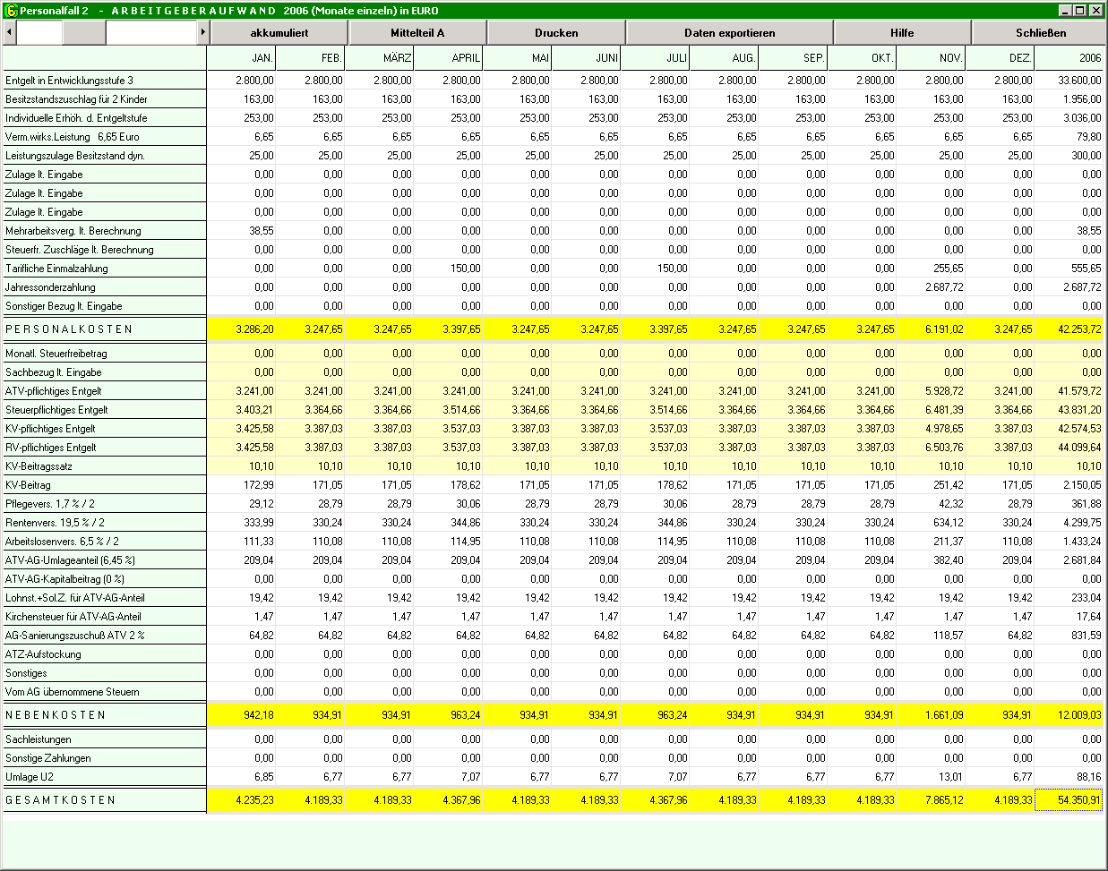Screen dimensions: 1108x871
Task: Select the JUNI column header
Action: pyautogui.click(x=587, y=58)
